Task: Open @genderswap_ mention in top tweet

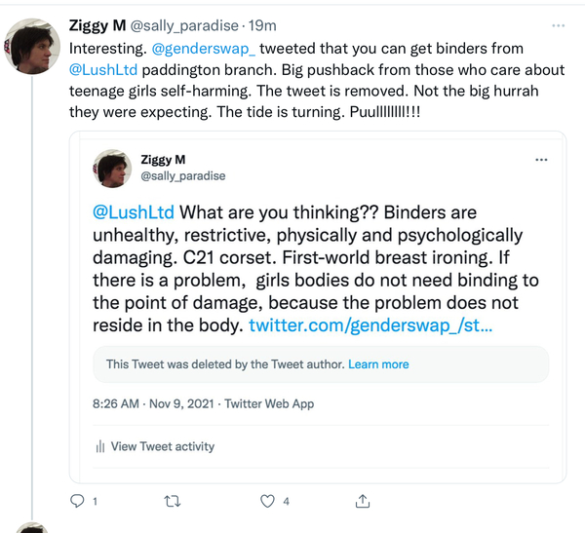Action: tap(204, 48)
